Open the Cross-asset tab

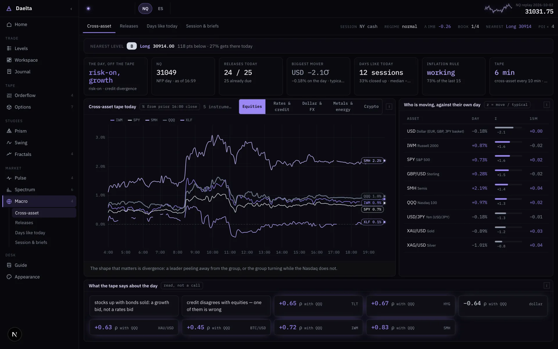[99, 26]
